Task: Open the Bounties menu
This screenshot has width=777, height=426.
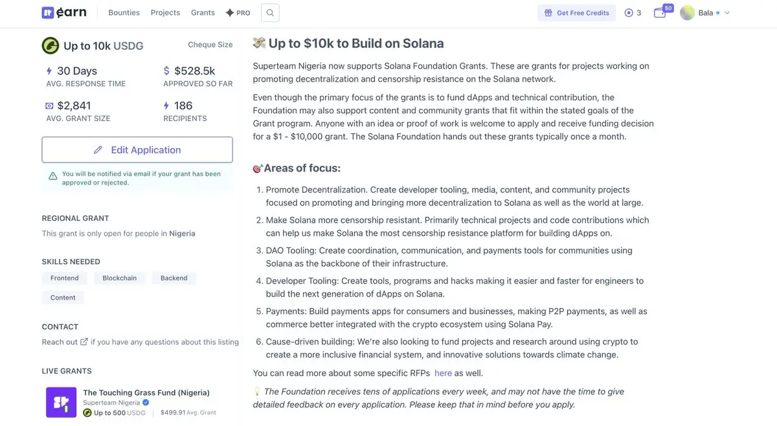Action: pos(124,13)
